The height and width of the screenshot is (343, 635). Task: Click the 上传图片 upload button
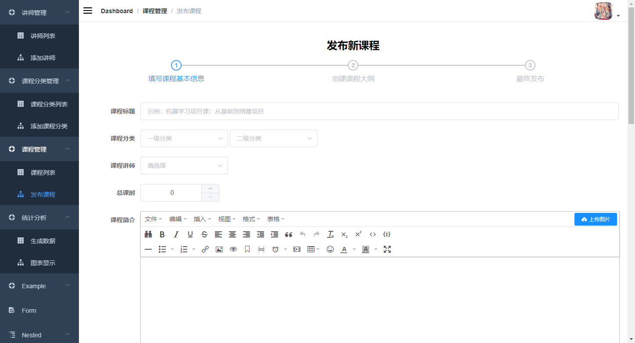tap(596, 219)
